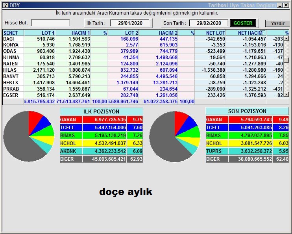292x234 pixels.
Task: Focus the Hisse Bul search field
Action: pos(50,23)
